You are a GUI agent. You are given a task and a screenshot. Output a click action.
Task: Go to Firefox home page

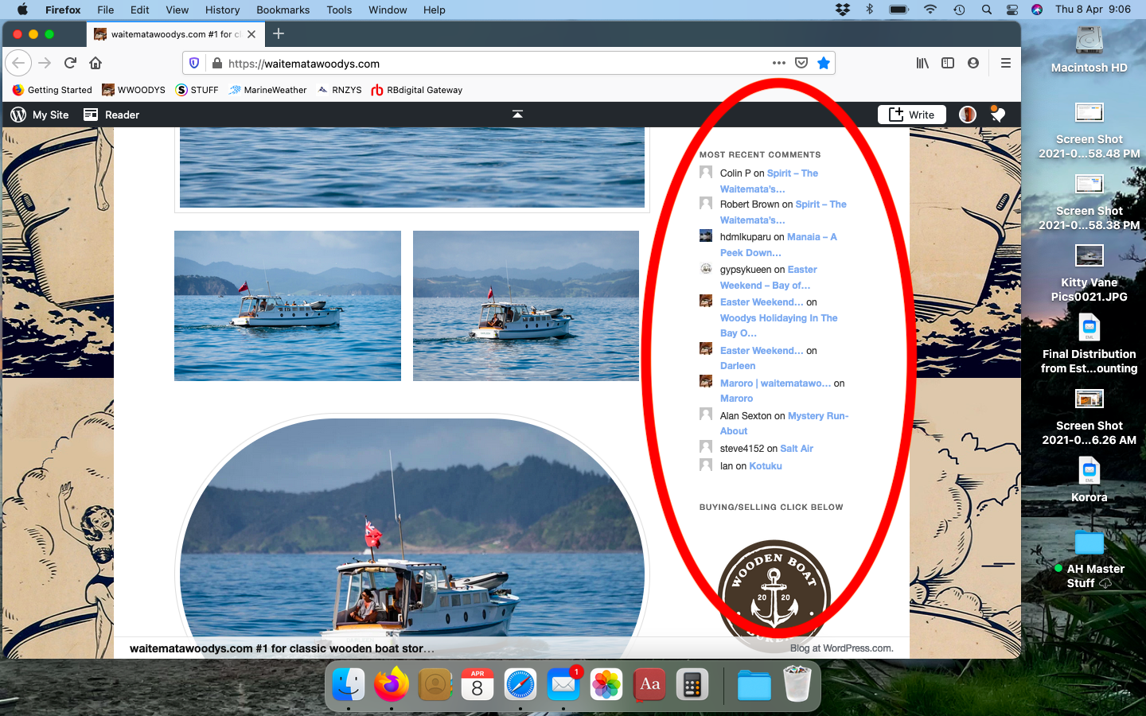(95, 63)
